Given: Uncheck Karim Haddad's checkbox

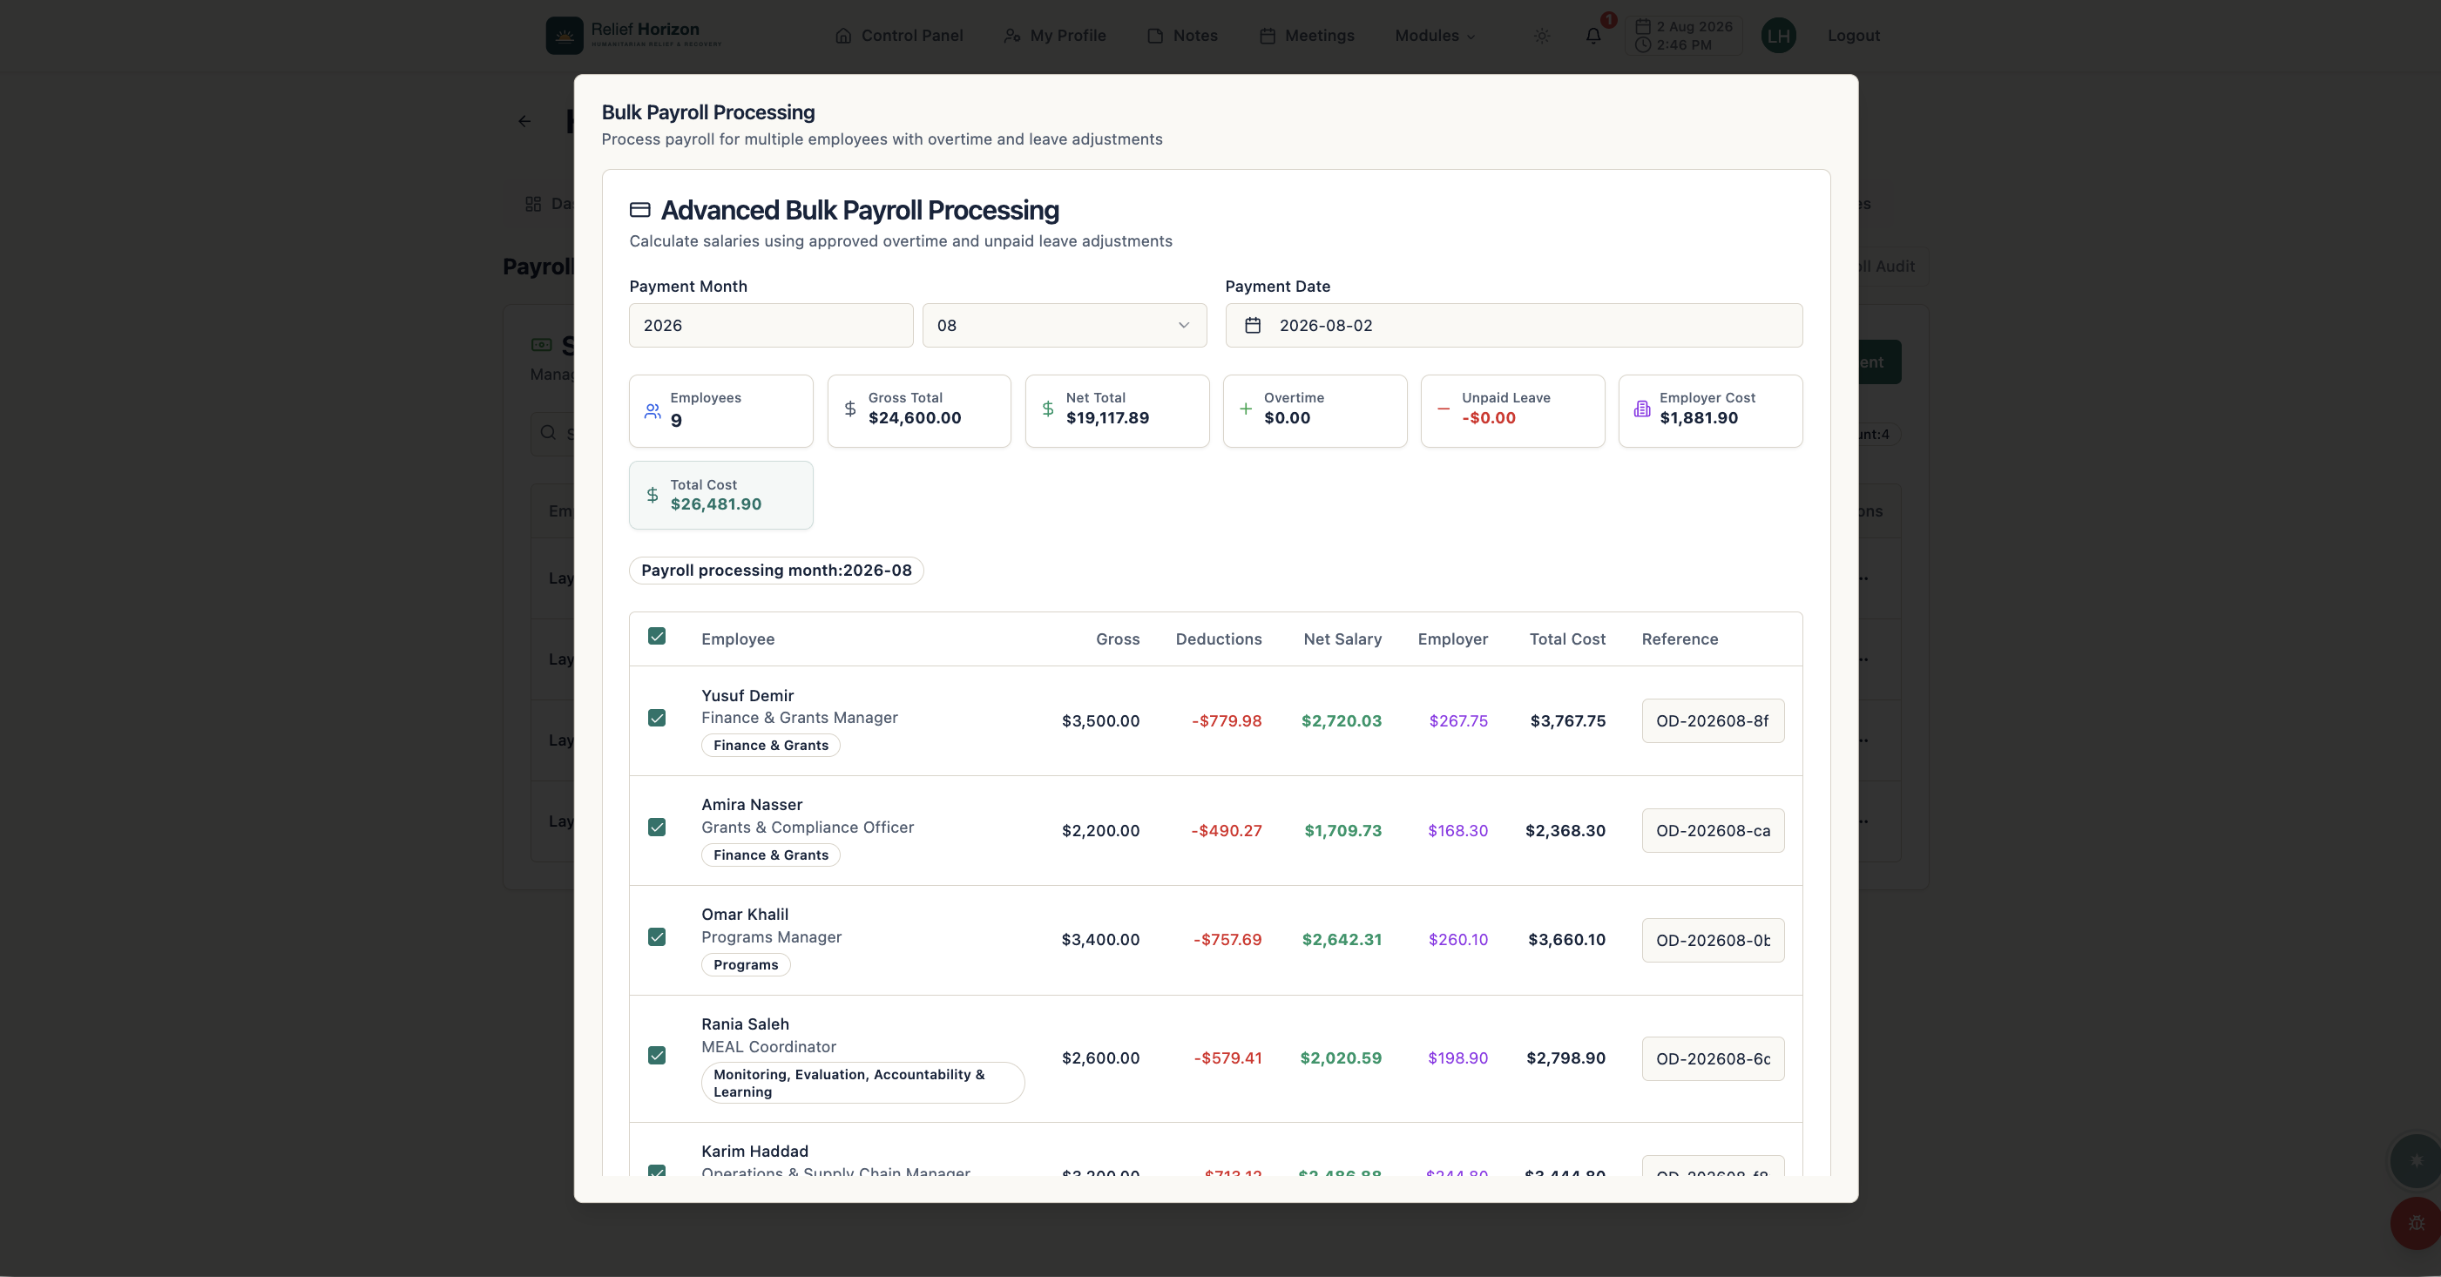Looking at the screenshot, I should click(657, 1170).
